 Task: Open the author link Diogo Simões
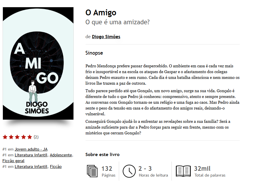pyautogui.click(x=106, y=37)
